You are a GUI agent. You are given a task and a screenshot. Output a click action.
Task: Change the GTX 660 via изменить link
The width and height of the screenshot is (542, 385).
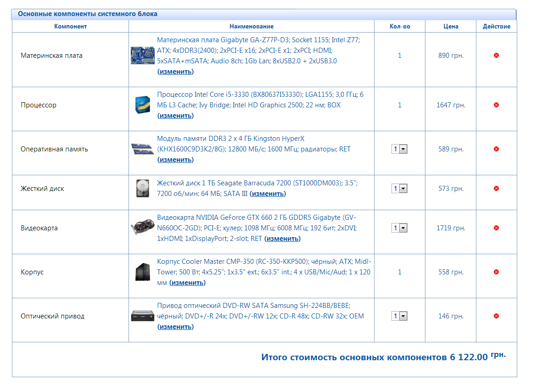coord(282,239)
